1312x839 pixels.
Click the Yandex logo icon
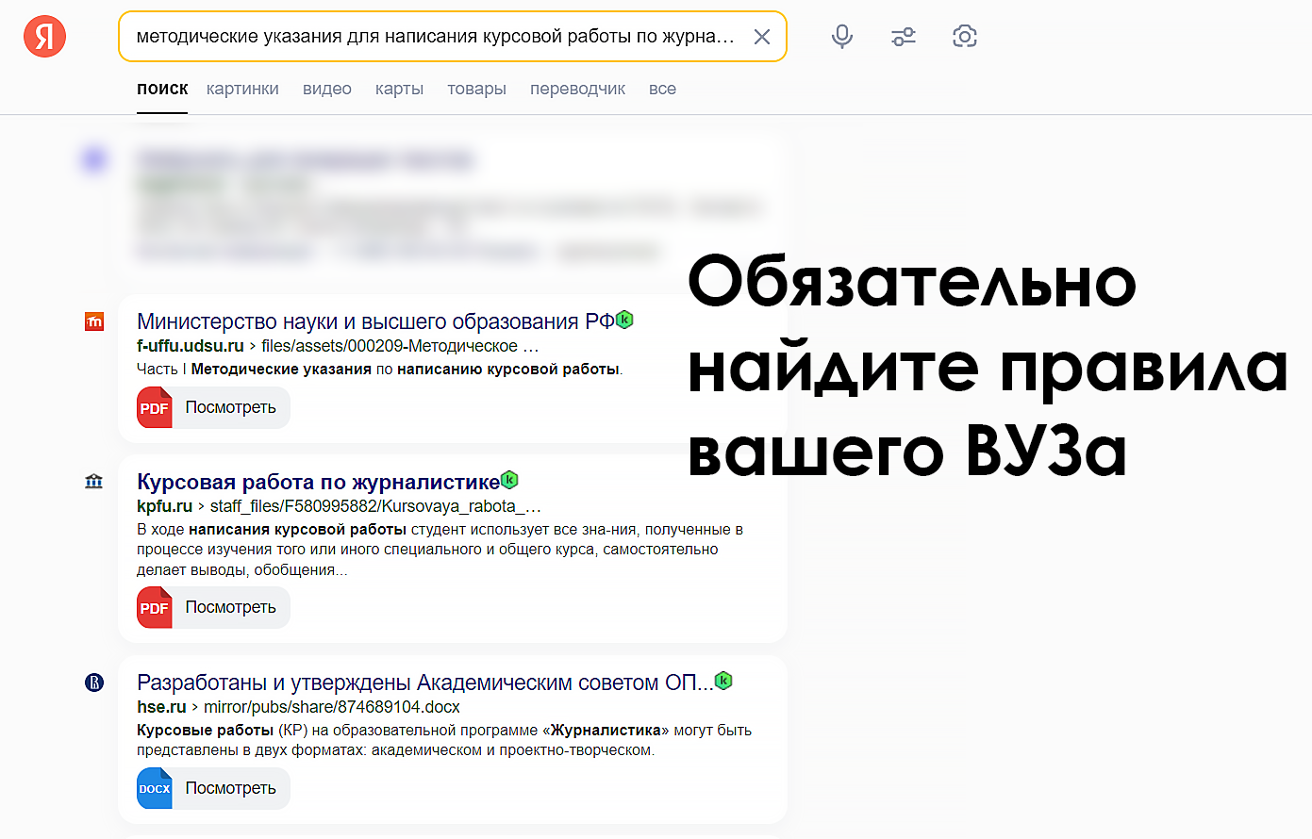coord(44,37)
